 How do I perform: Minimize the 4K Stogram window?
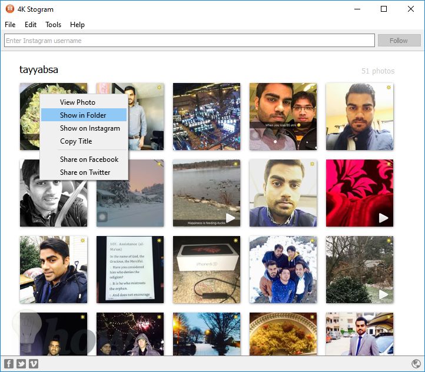pyautogui.click(x=357, y=9)
